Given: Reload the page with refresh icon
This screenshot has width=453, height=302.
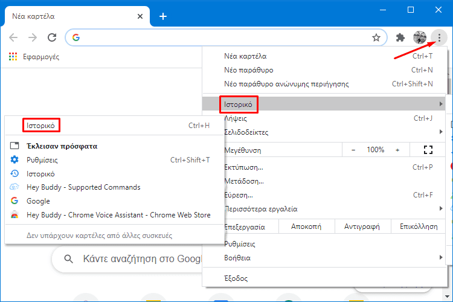Looking at the screenshot, I should [x=52, y=37].
